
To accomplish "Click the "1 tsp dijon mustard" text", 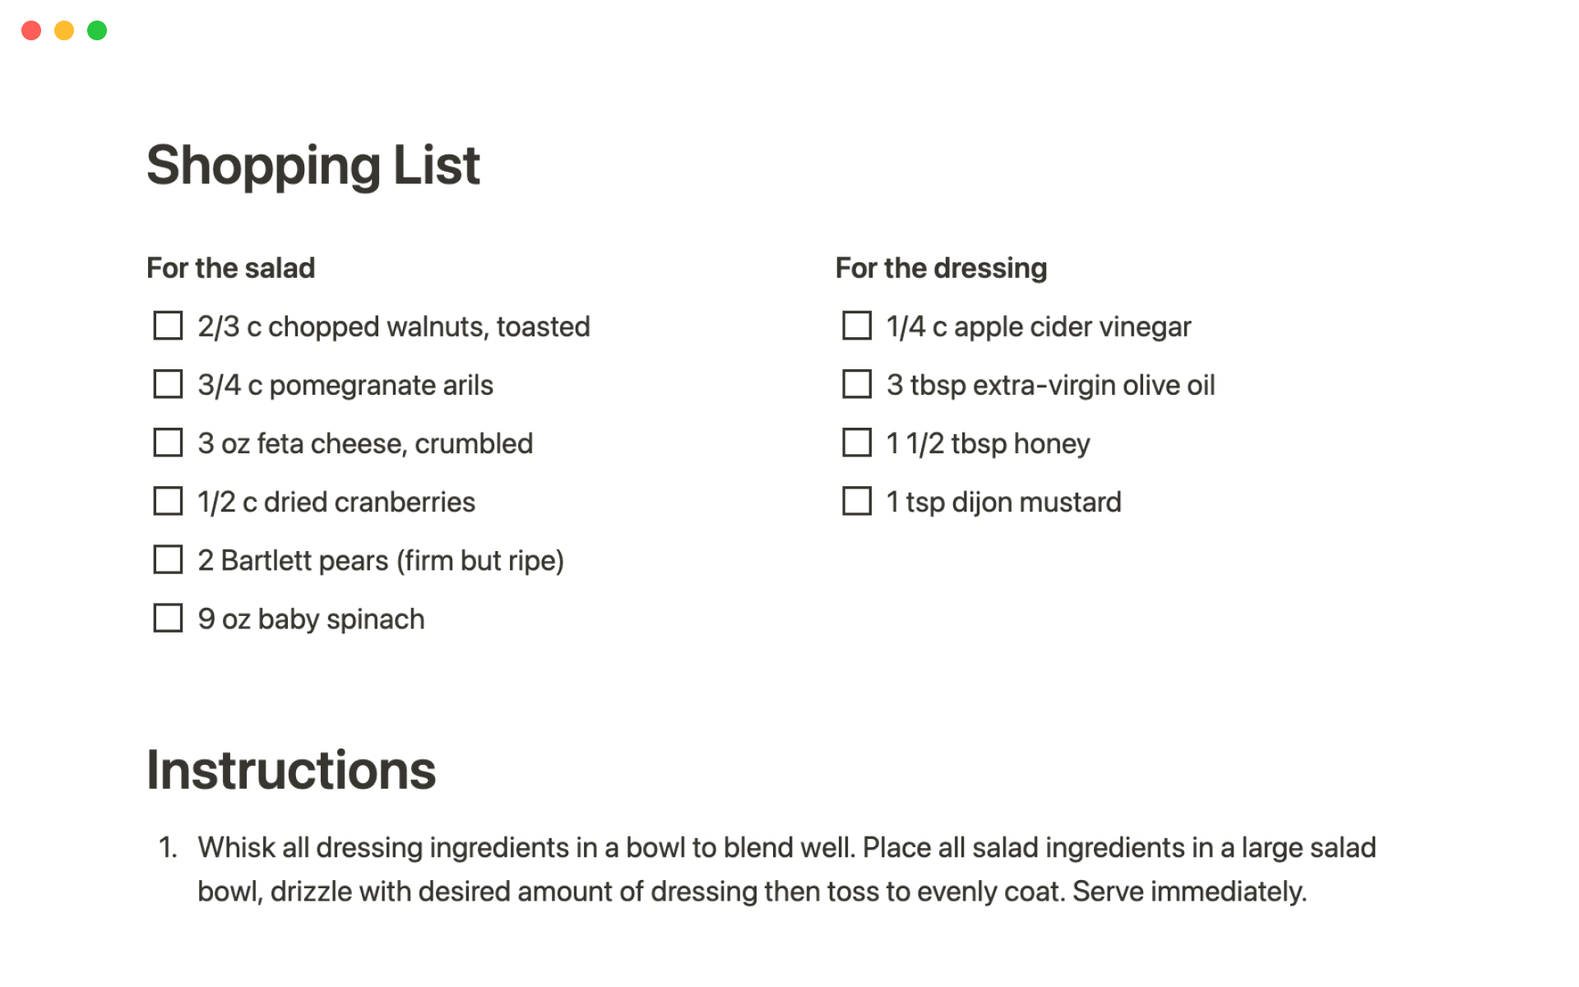I will (1003, 502).
